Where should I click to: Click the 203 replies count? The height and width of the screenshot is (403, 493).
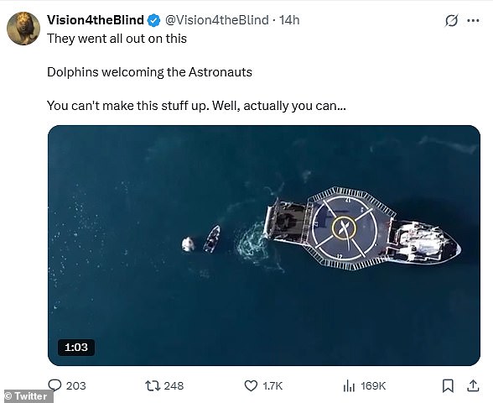pyautogui.click(x=75, y=385)
